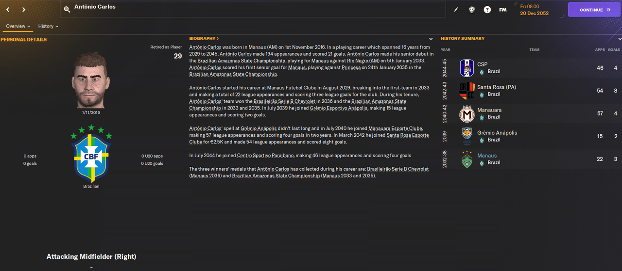Go back with the left arrow
Image resolution: width=622 pixels, height=271 pixels.
(x=8, y=10)
